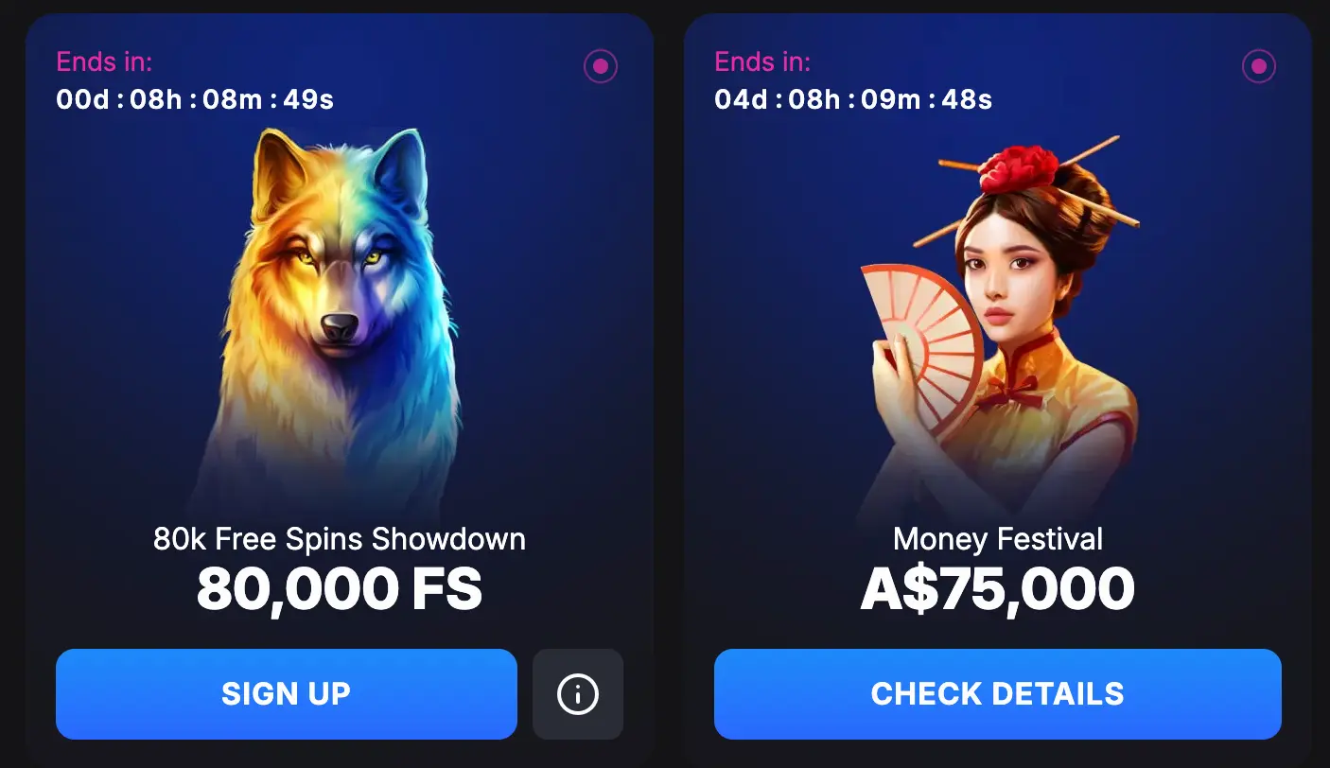Click the info icon beside SIGN UP
The width and height of the screenshot is (1330, 768).
(x=578, y=694)
